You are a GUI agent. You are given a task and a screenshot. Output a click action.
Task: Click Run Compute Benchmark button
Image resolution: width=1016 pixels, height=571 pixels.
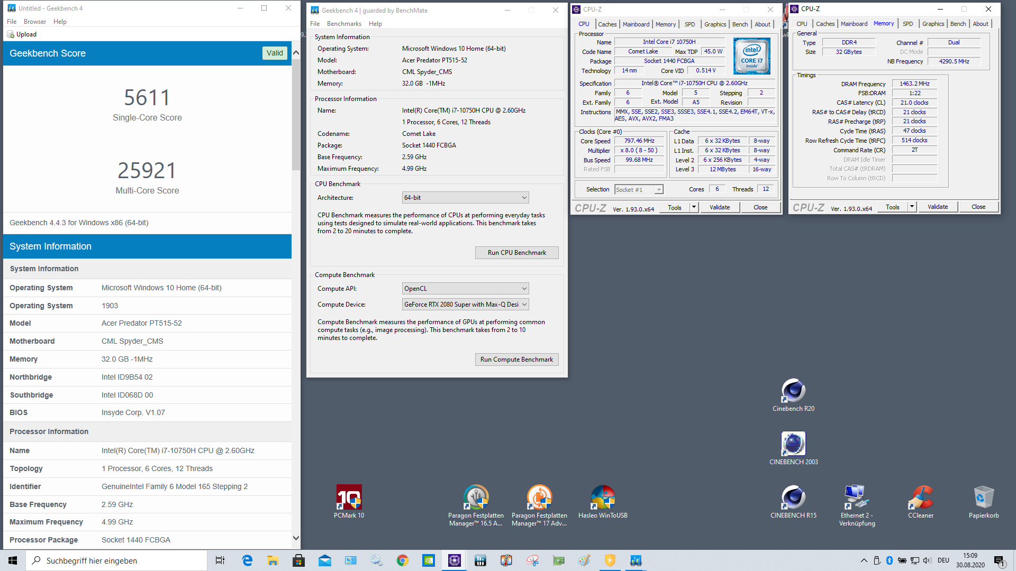tap(516, 360)
